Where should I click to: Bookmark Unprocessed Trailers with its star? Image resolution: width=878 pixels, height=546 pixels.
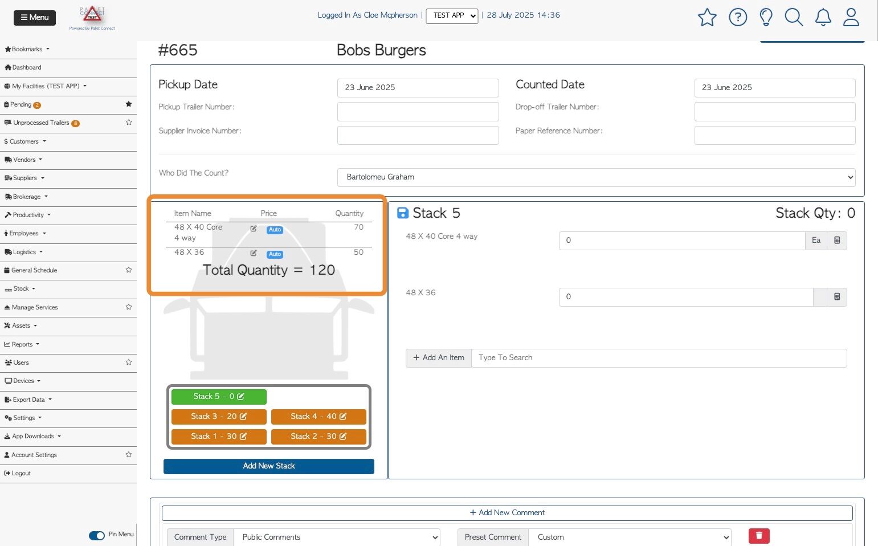129,123
